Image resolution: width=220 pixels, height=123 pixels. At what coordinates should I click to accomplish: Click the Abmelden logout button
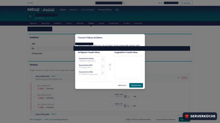pyautogui.click(x=186, y=3)
